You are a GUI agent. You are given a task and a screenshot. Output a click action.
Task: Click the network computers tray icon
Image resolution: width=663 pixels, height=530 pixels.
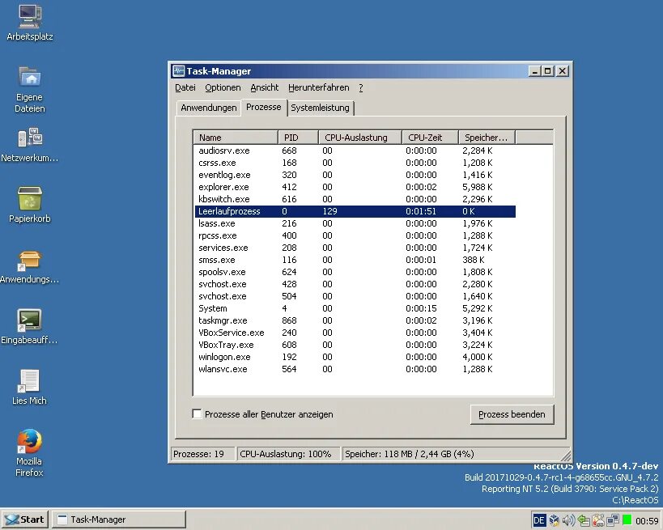tap(613, 520)
